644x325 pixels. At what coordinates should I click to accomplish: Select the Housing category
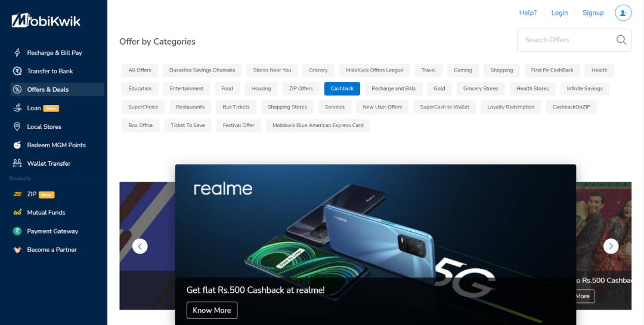point(261,89)
